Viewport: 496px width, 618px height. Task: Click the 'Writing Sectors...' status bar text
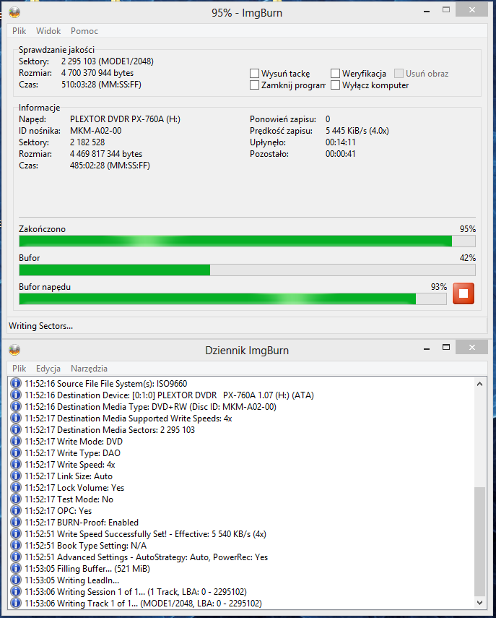(x=41, y=326)
